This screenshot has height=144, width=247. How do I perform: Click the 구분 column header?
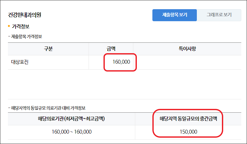(48, 49)
